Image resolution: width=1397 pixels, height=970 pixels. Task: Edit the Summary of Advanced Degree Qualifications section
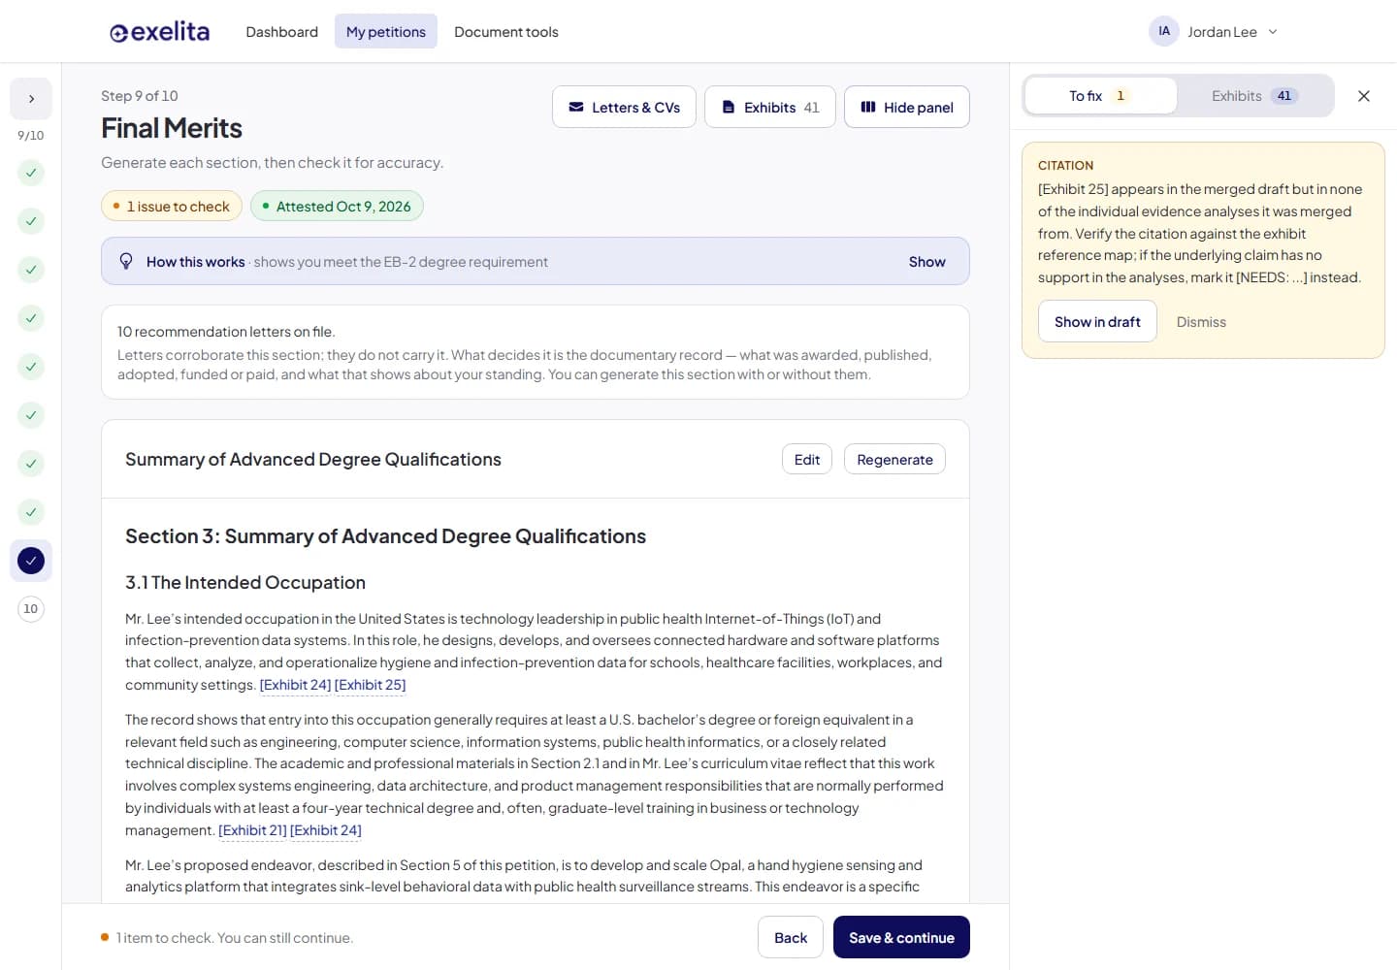point(807,460)
